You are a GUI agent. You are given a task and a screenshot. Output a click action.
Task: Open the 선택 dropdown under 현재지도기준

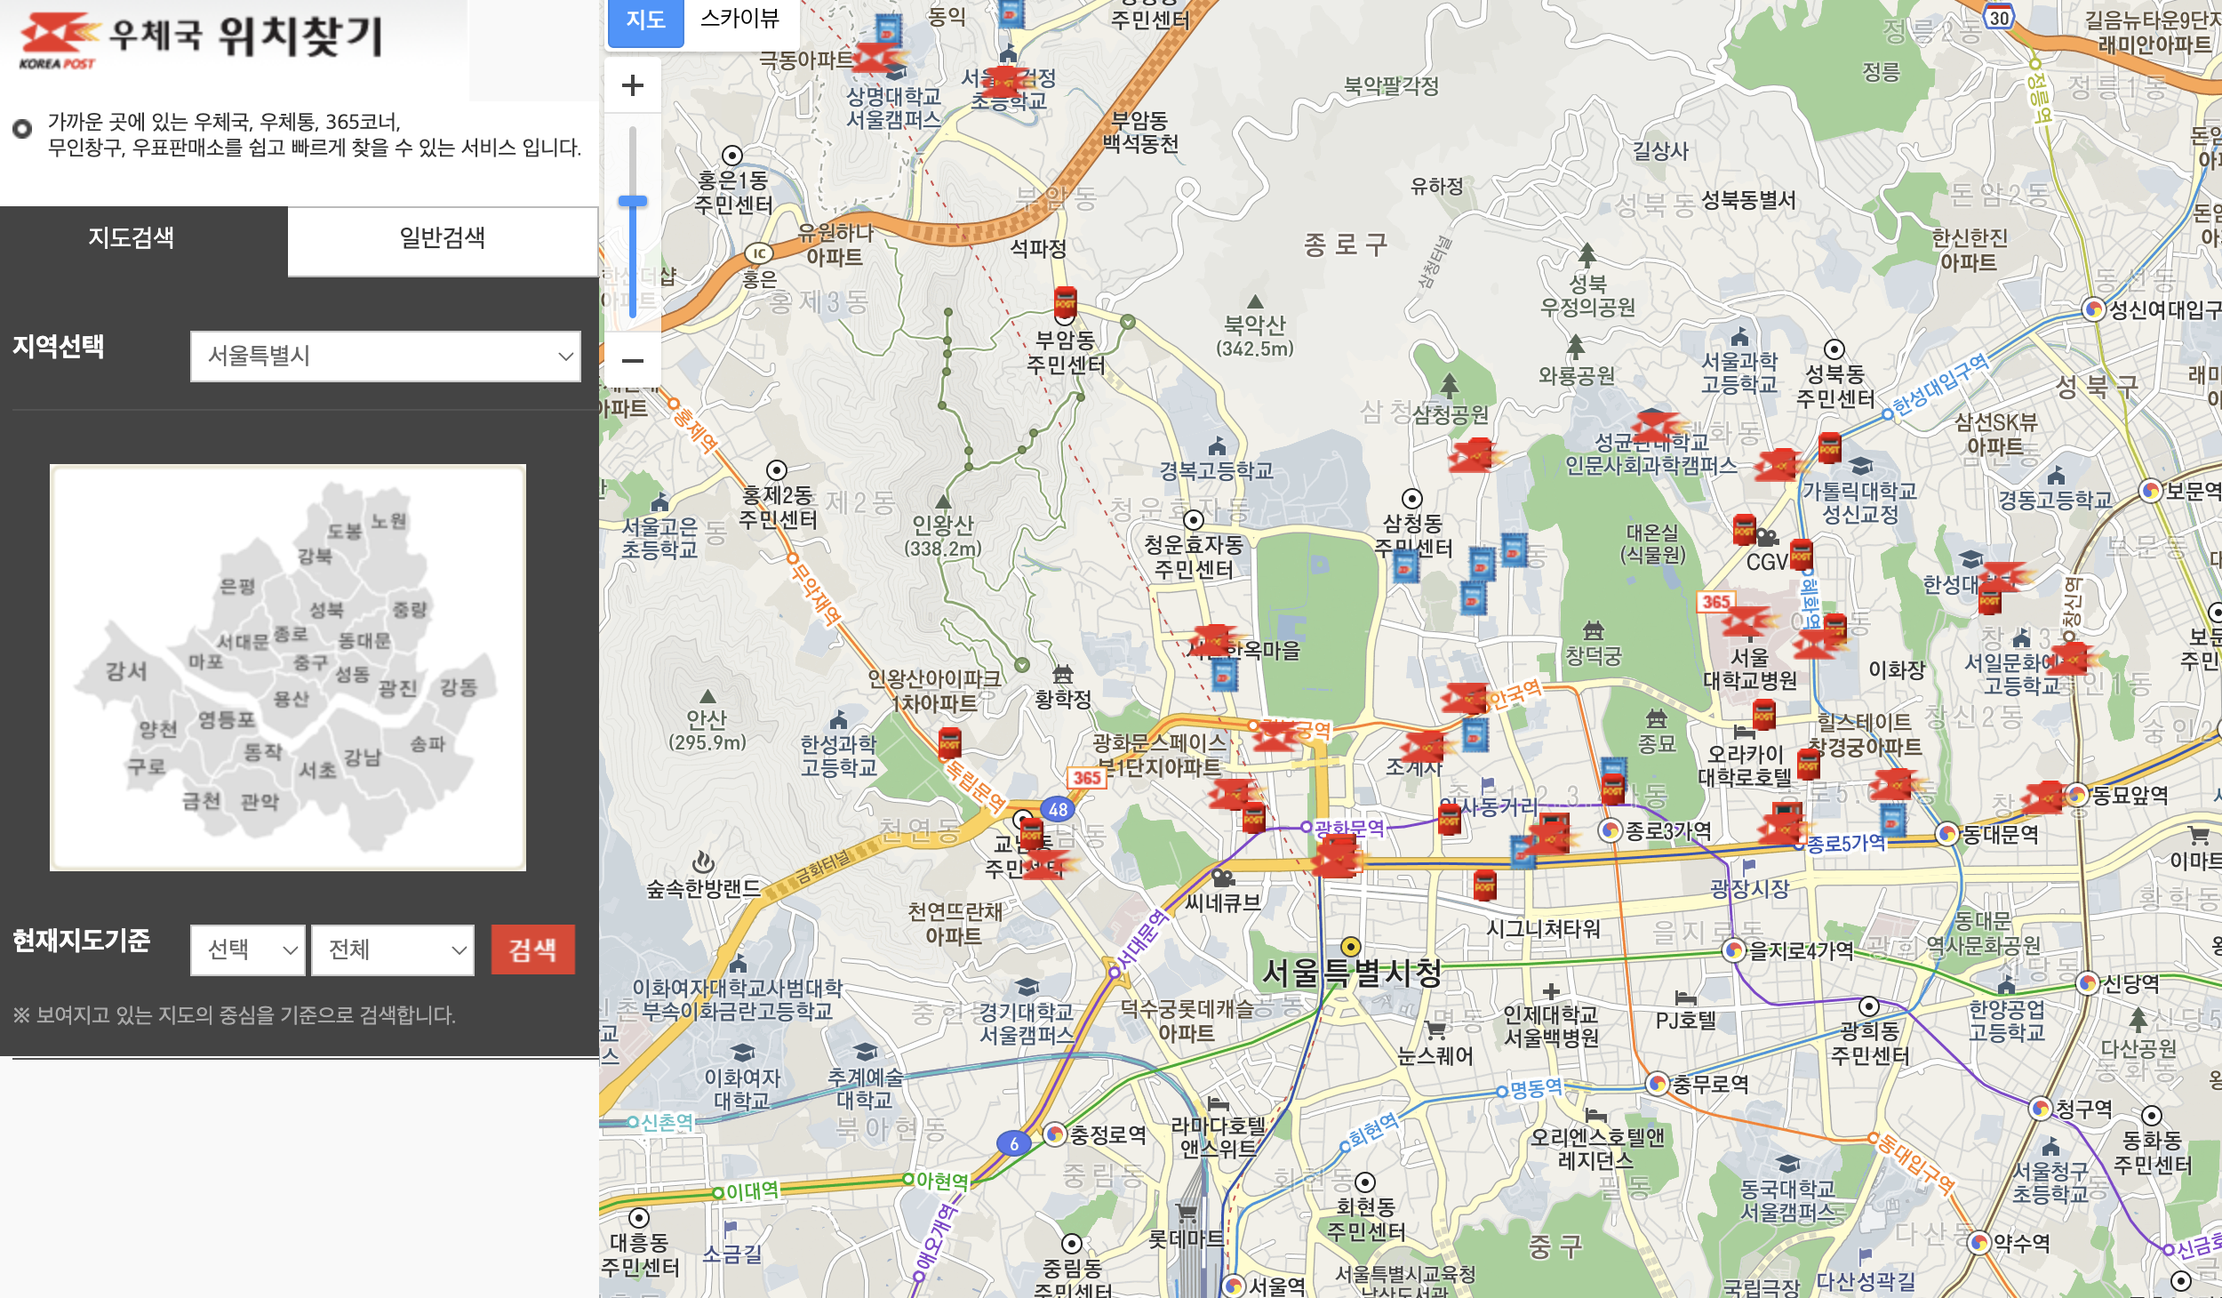tap(247, 949)
